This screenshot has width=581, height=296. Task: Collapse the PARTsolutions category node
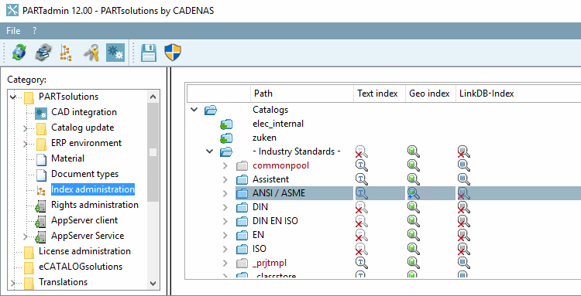[x=13, y=97]
